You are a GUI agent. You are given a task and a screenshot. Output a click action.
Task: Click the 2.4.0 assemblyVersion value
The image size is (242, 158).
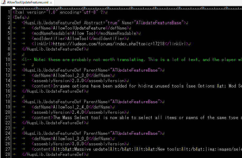click(78, 112)
